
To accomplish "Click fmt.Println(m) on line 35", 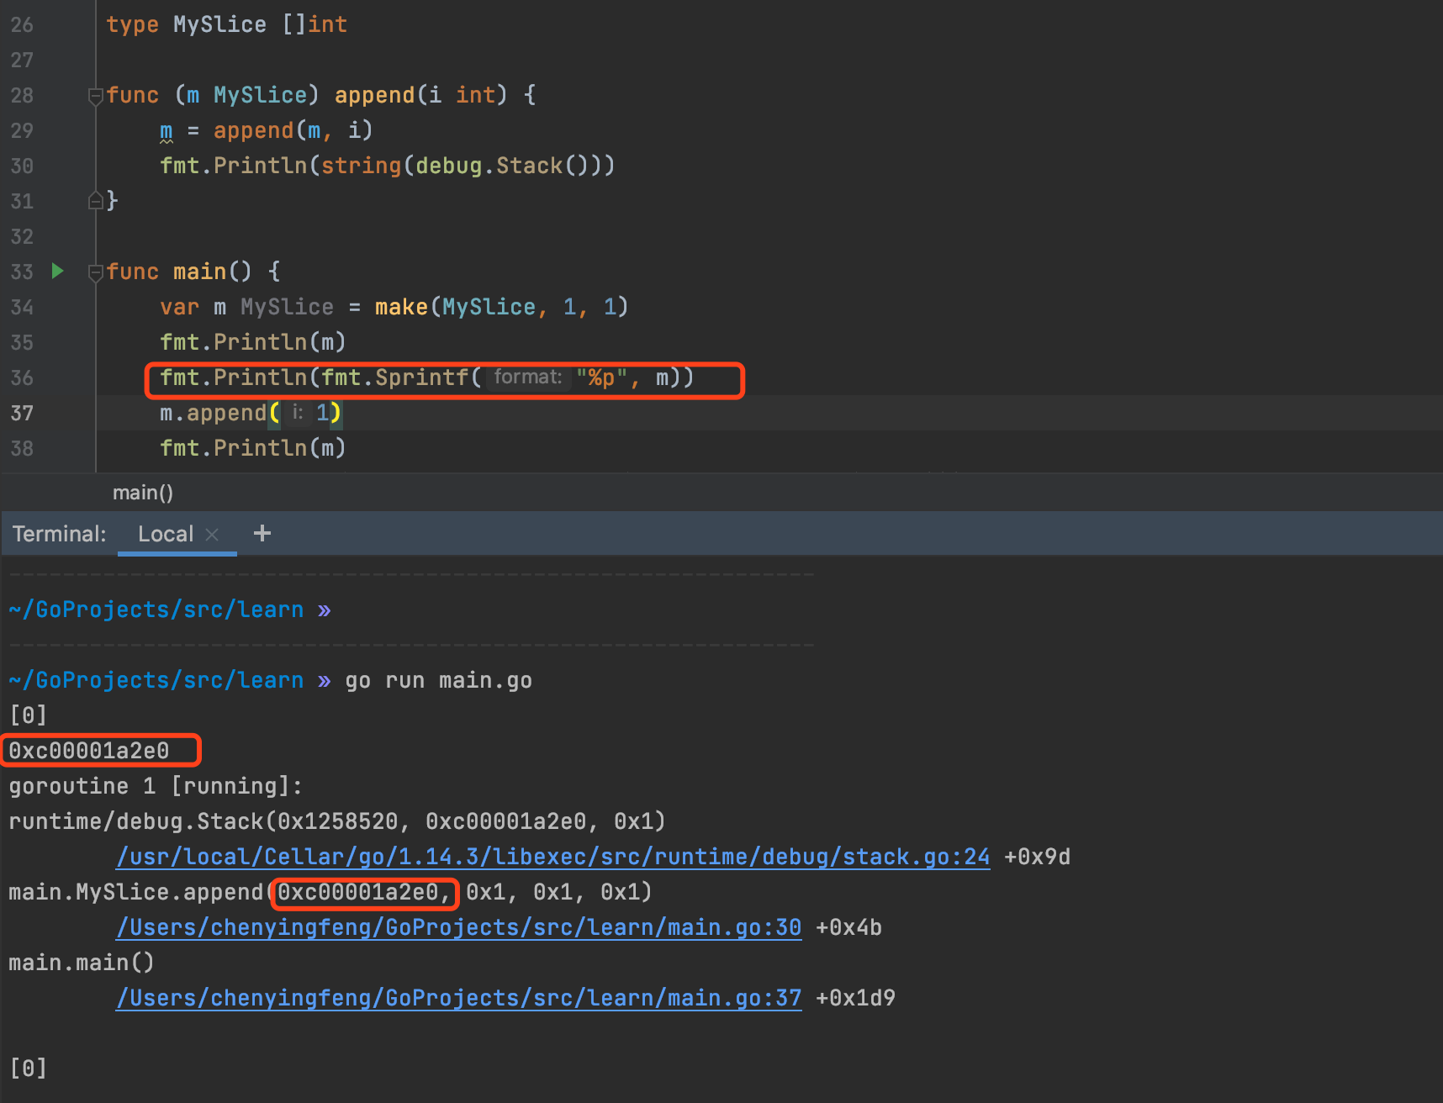I will click(x=253, y=342).
